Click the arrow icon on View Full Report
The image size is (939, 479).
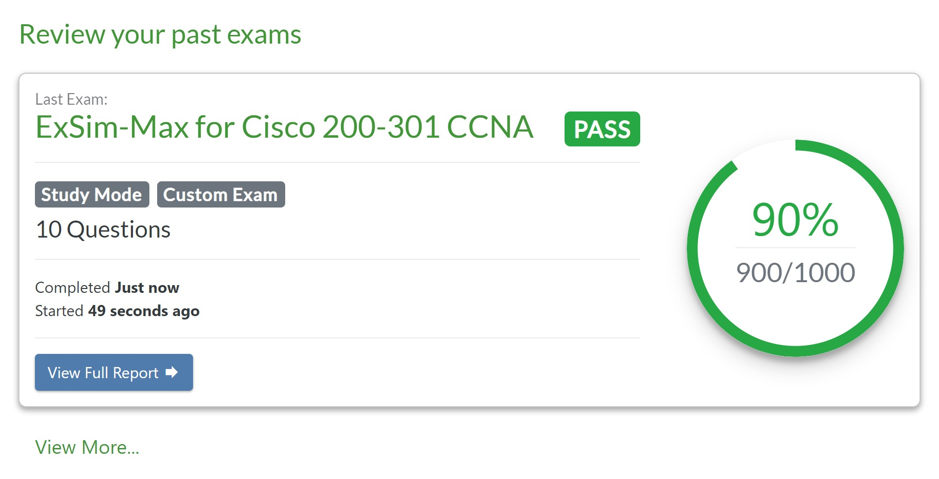point(172,372)
